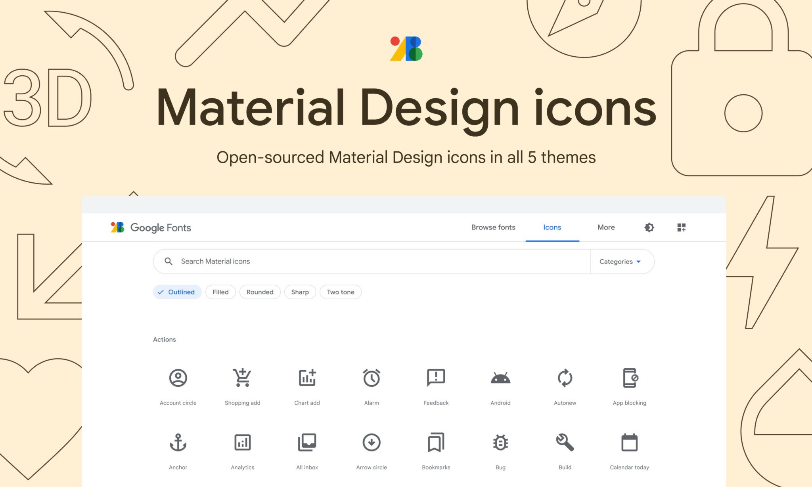The height and width of the screenshot is (487, 812).
Task: Toggle the Filled theme filter
Action: [x=220, y=292]
